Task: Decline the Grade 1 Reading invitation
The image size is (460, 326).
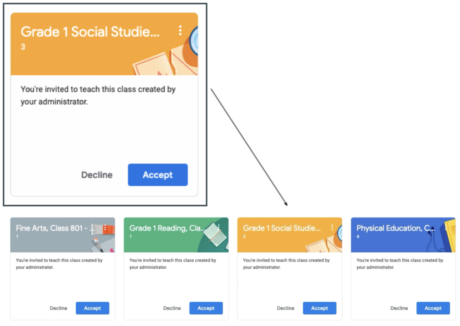Action: pyautogui.click(x=172, y=308)
